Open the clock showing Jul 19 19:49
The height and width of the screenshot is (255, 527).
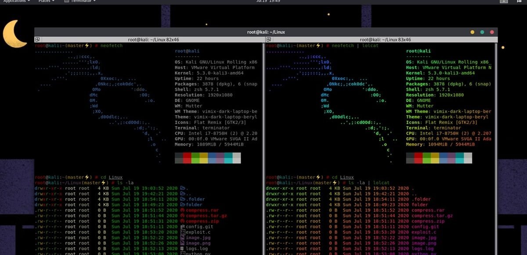[267, 1]
